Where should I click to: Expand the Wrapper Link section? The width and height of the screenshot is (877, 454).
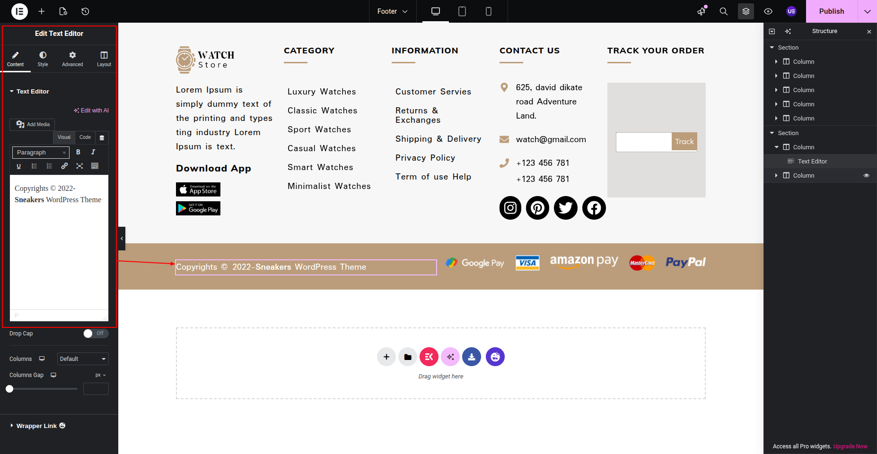click(x=36, y=426)
